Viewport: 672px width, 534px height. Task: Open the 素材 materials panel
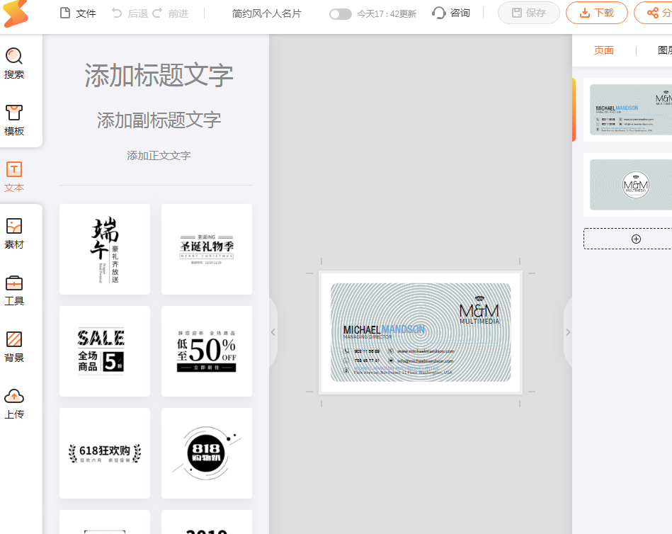coord(14,233)
